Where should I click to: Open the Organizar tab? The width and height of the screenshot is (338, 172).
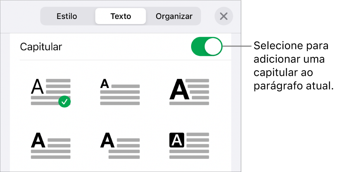pos(174,16)
